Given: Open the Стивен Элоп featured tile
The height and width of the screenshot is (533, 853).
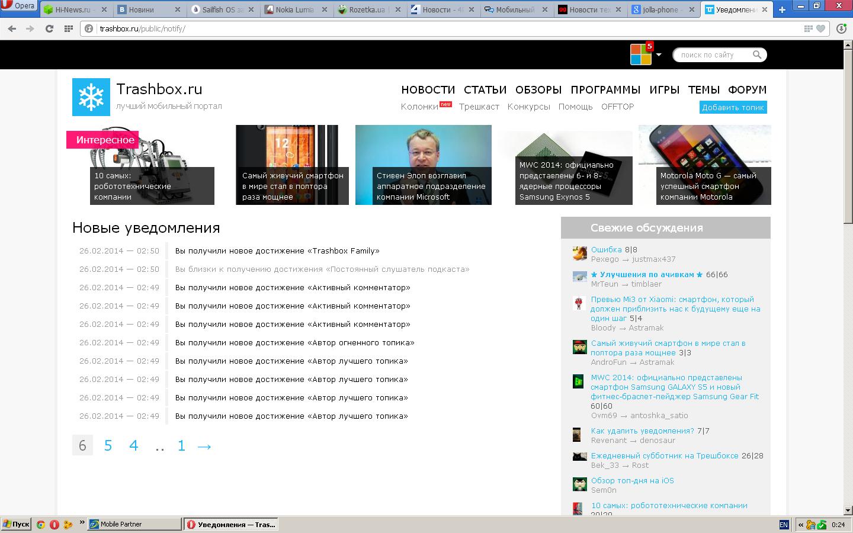Looking at the screenshot, I should (x=424, y=165).
